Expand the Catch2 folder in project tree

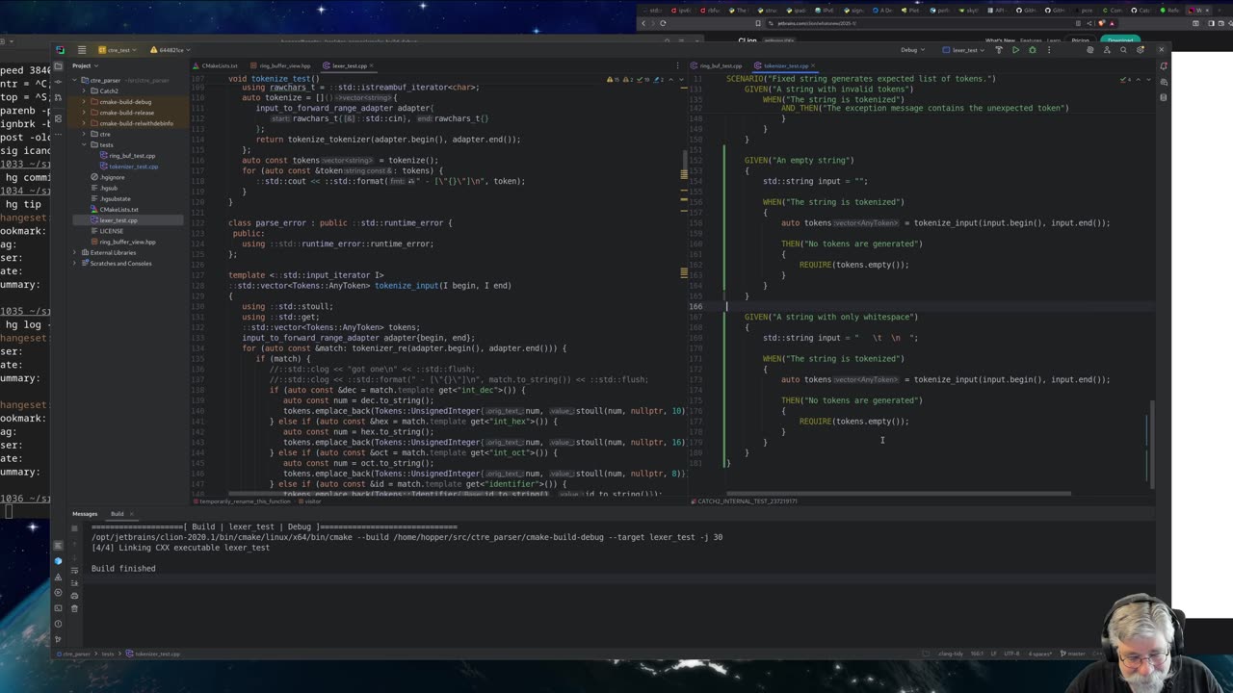coord(84,90)
